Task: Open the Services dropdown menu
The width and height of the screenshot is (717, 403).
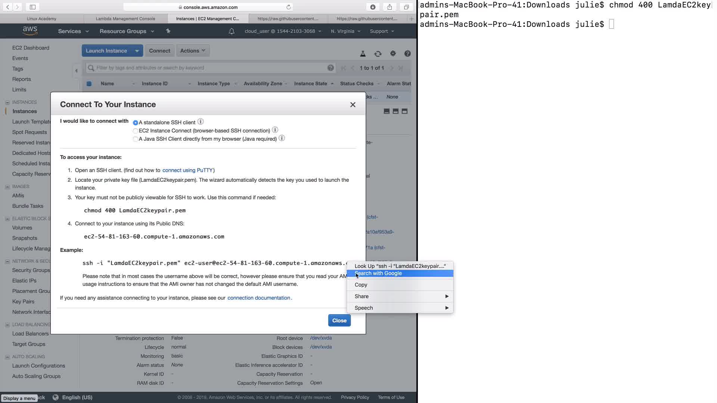Action: (73, 31)
